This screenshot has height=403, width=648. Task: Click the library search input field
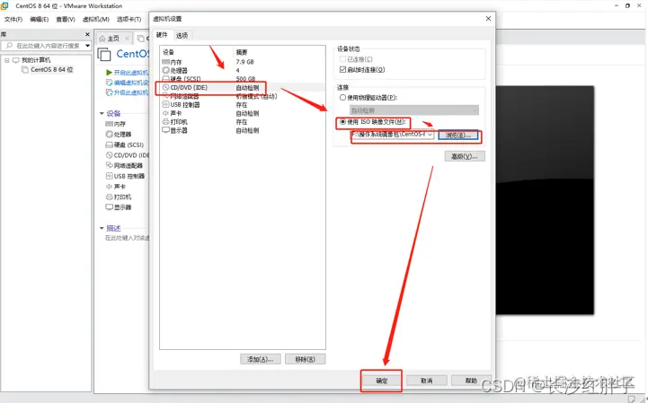click(x=48, y=46)
